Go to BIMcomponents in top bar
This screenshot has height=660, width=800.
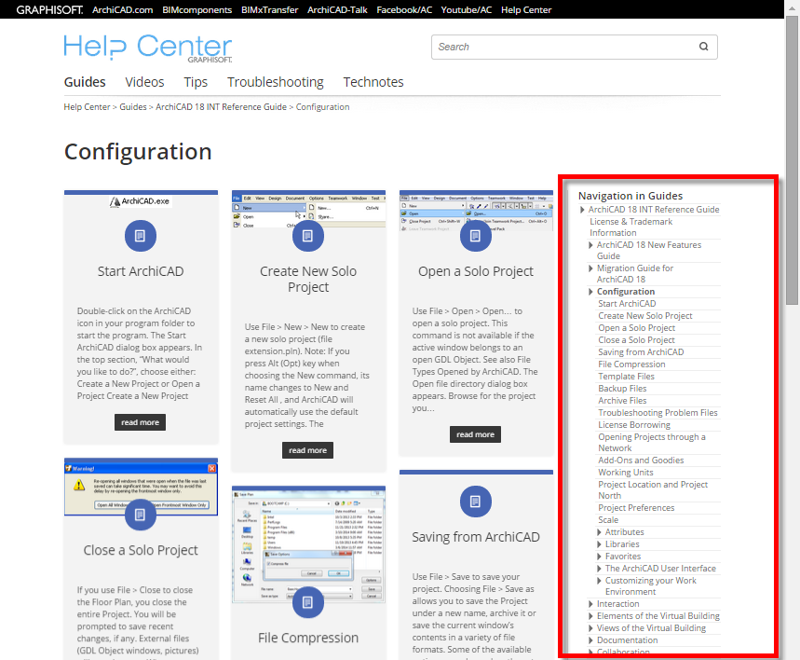(197, 9)
